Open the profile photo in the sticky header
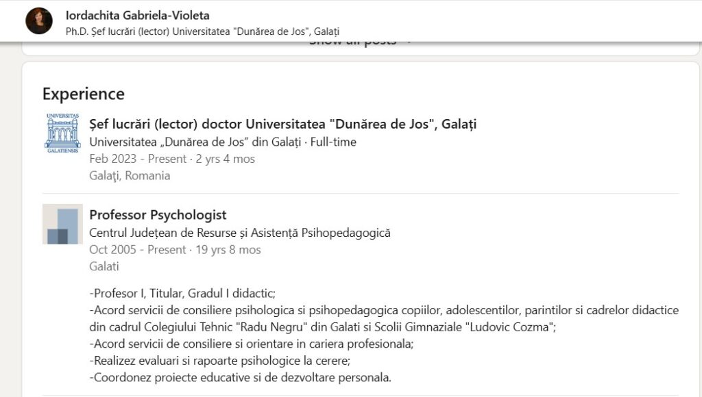The width and height of the screenshot is (702, 397). (x=39, y=21)
